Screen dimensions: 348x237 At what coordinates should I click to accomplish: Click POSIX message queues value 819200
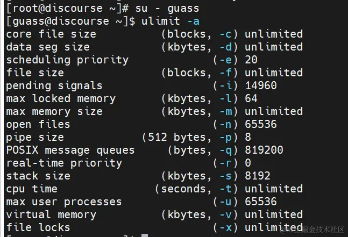[x=264, y=150]
